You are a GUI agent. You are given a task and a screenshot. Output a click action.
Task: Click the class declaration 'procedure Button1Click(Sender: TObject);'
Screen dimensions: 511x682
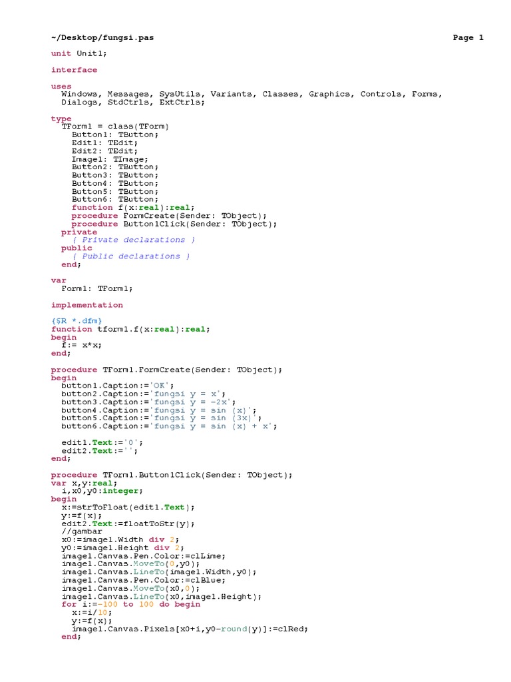pos(174,224)
